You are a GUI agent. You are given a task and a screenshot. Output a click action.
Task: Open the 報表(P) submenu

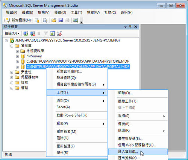(77, 123)
